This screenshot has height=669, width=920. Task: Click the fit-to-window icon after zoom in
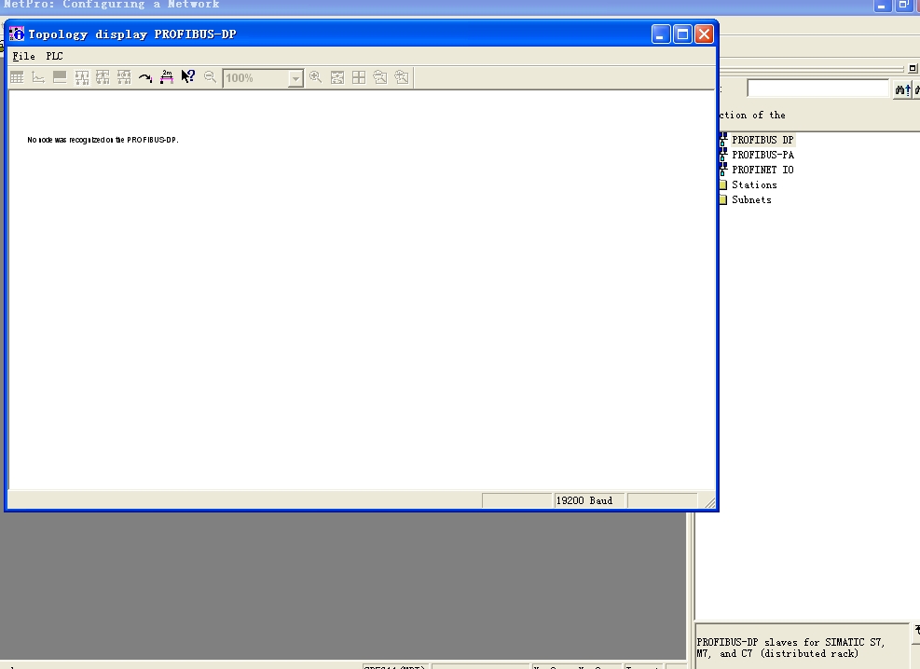(337, 77)
